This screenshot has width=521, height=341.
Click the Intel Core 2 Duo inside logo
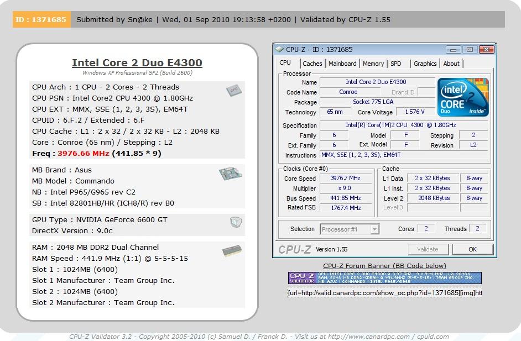(x=463, y=97)
